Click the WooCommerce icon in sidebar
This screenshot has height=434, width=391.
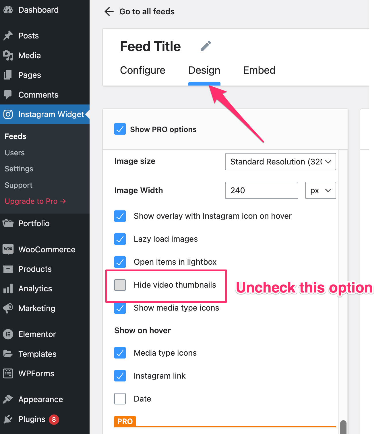pyautogui.click(x=8, y=249)
